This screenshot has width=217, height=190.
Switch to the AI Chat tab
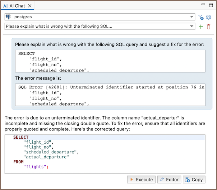tap(17, 6)
